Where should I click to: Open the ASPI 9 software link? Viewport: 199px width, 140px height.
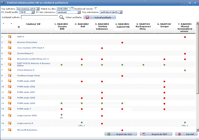(x=21, y=37)
